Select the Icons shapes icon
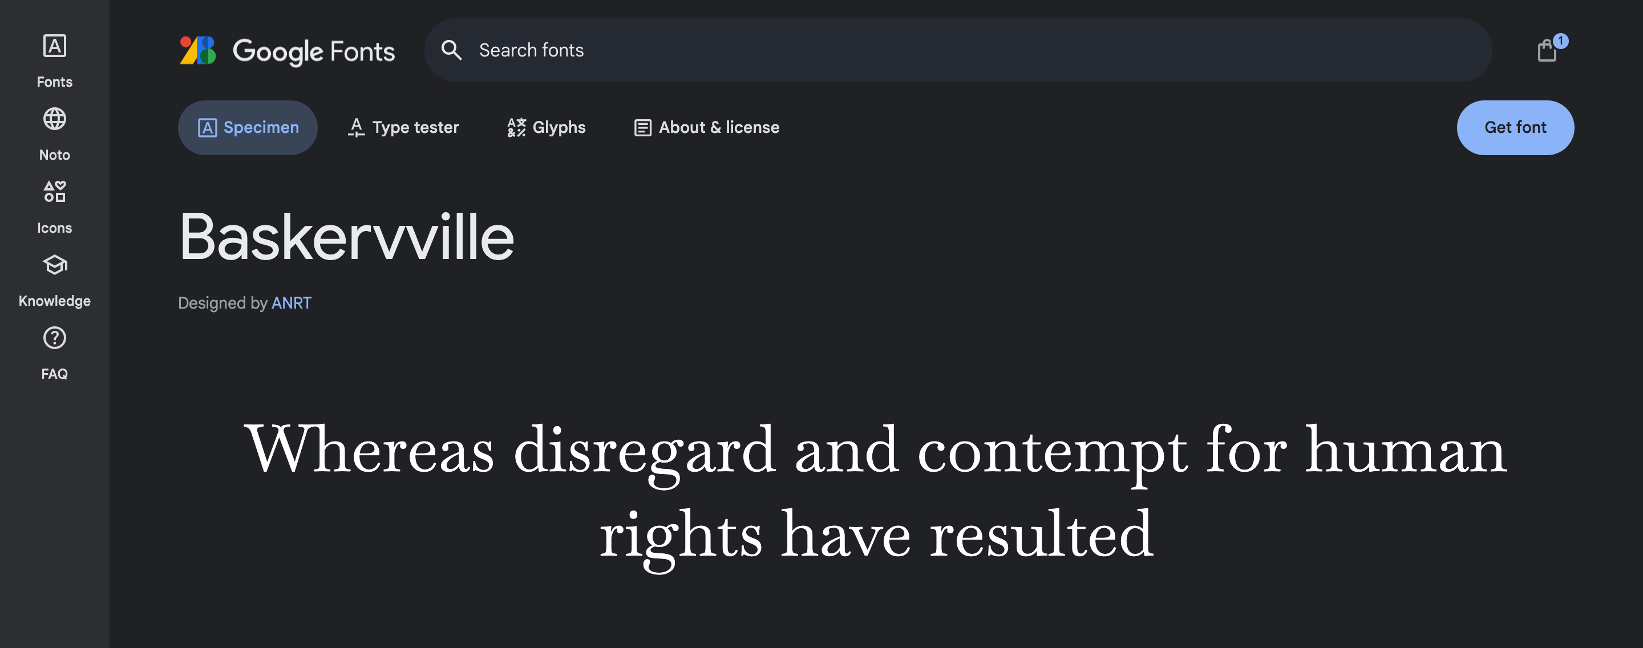The width and height of the screenshot is (1643, 648). point(54,192)
